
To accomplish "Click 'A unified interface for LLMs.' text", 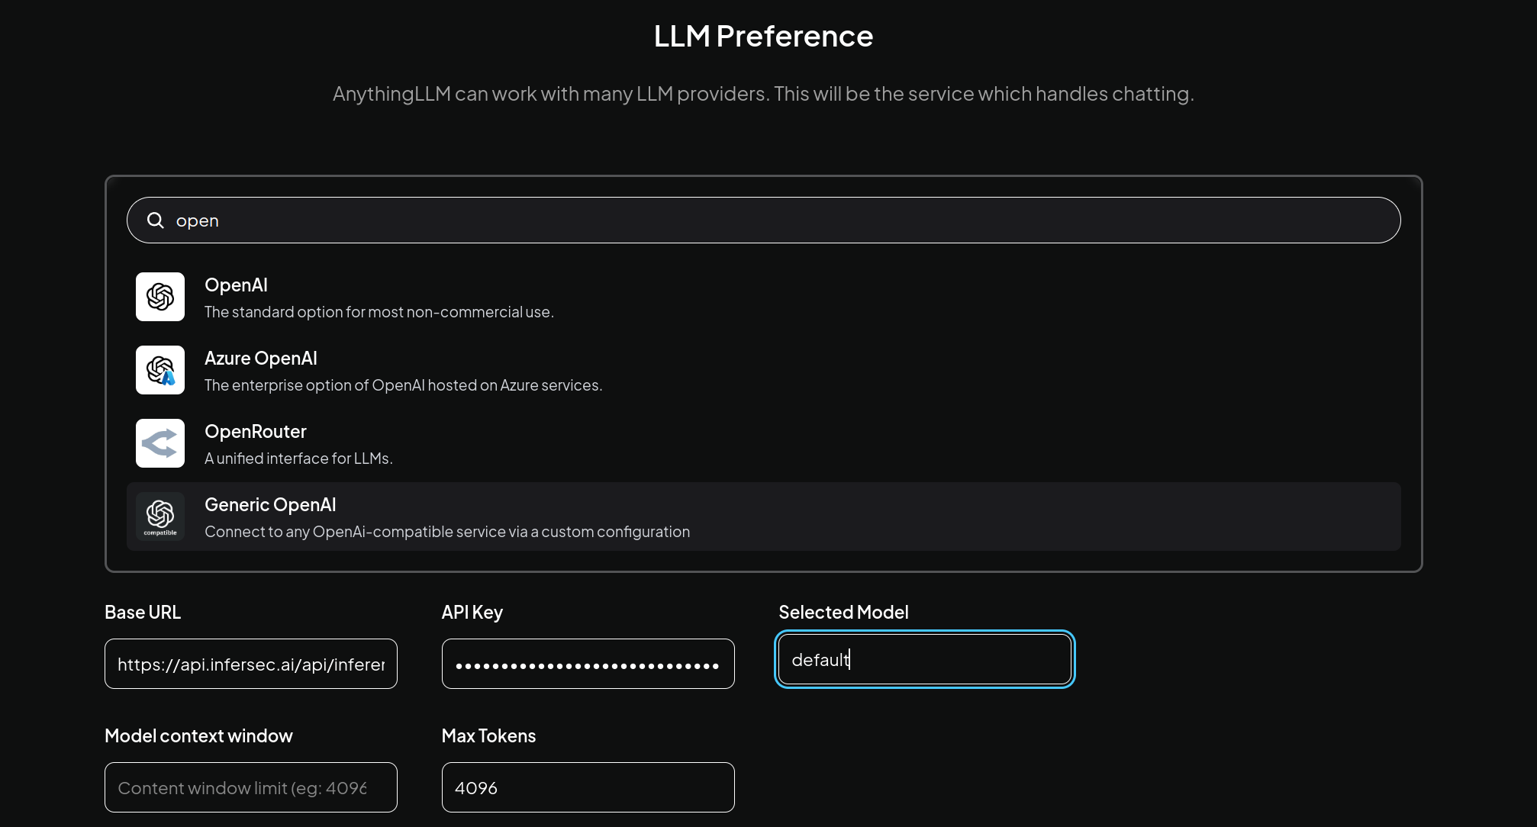I will click(x=298, y=459).
